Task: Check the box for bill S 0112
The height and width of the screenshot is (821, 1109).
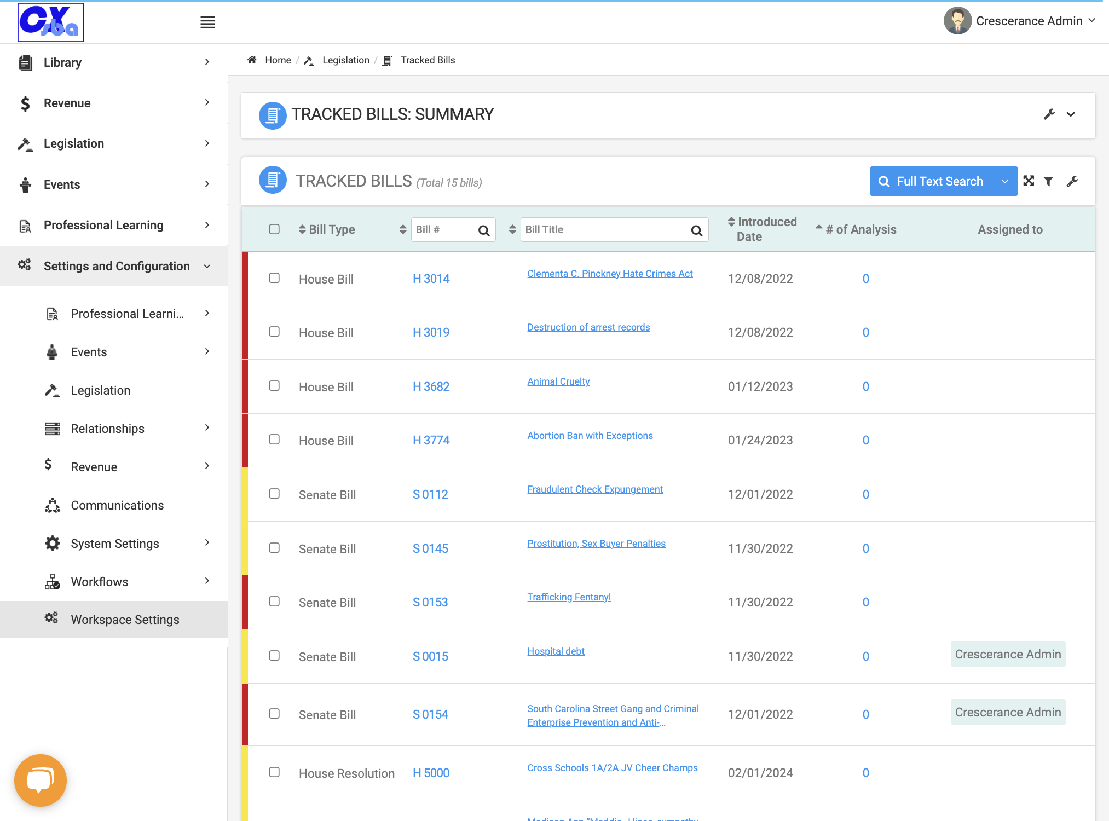Action: coord(274,494)
